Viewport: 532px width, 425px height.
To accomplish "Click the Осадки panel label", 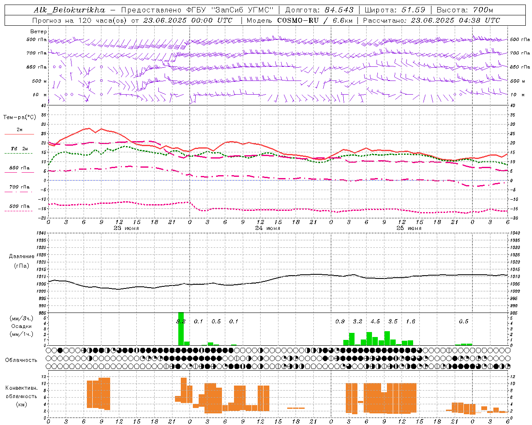I will tap(22, 326).
